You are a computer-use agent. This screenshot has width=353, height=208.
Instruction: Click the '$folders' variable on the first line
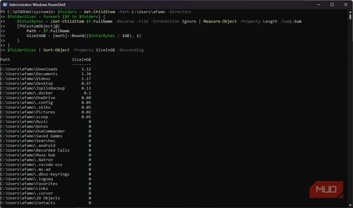click(x=67, y=12)
